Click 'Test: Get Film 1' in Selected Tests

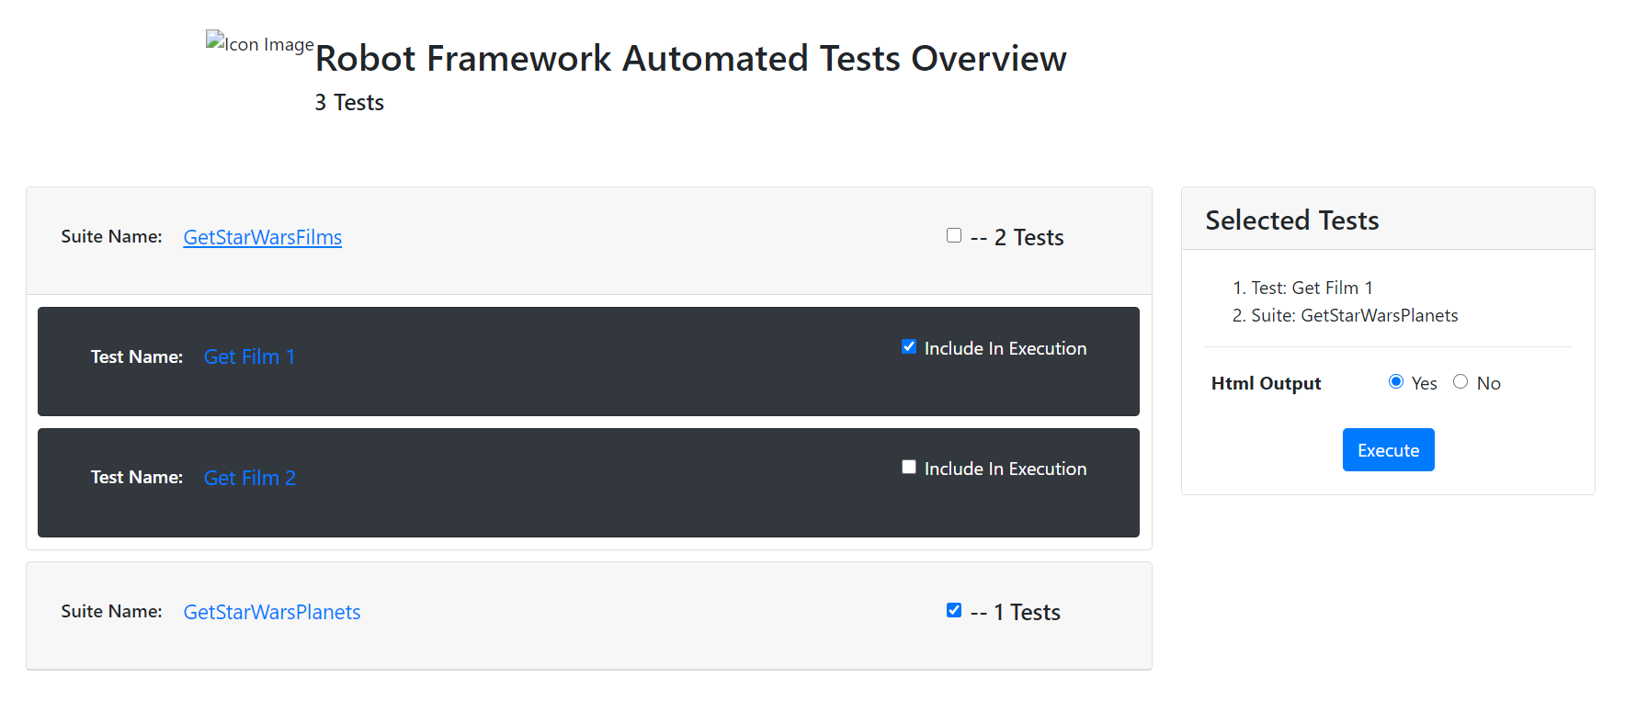(x=1312, y=288)
